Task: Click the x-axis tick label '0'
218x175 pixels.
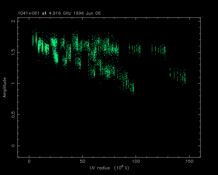Action: tap(29, 161)
